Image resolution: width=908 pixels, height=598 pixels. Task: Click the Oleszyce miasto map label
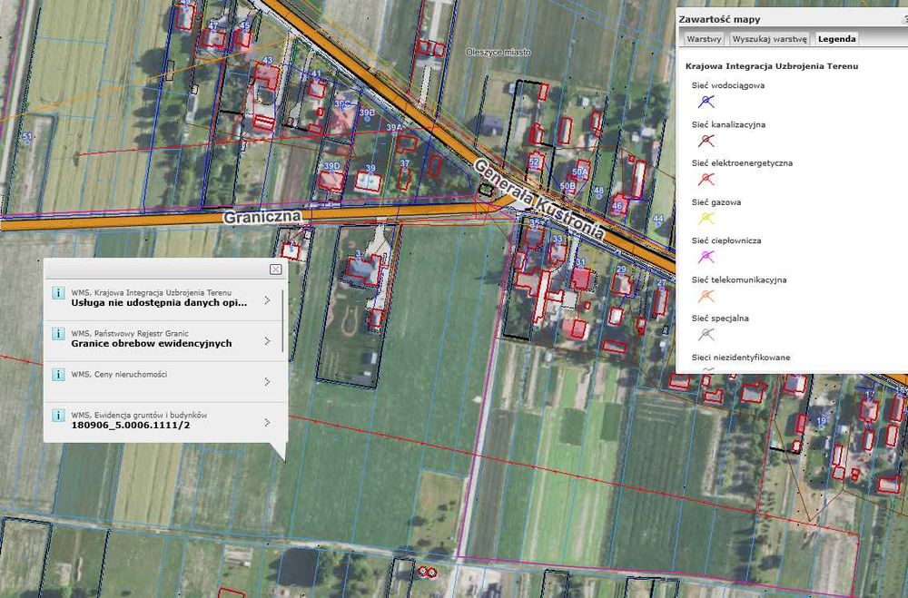(x=498, y=52)
